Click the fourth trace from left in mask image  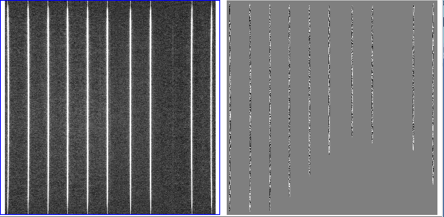[290, 103]
